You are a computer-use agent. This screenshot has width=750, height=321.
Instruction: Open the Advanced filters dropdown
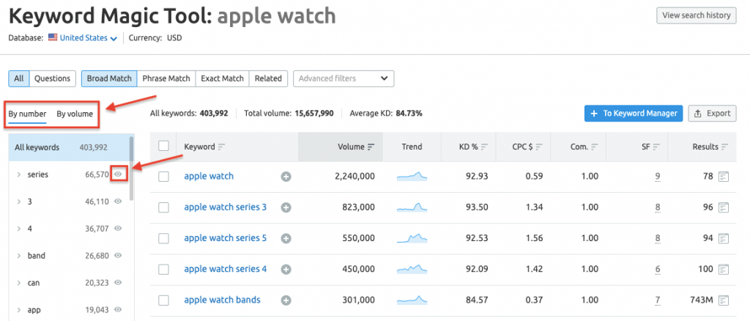pos(344,78)
